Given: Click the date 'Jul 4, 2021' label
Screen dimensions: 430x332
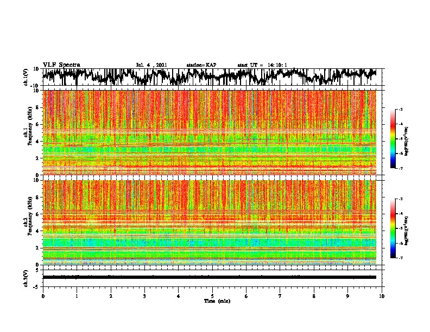Looking at the screenshot, I should pos(151,65).
